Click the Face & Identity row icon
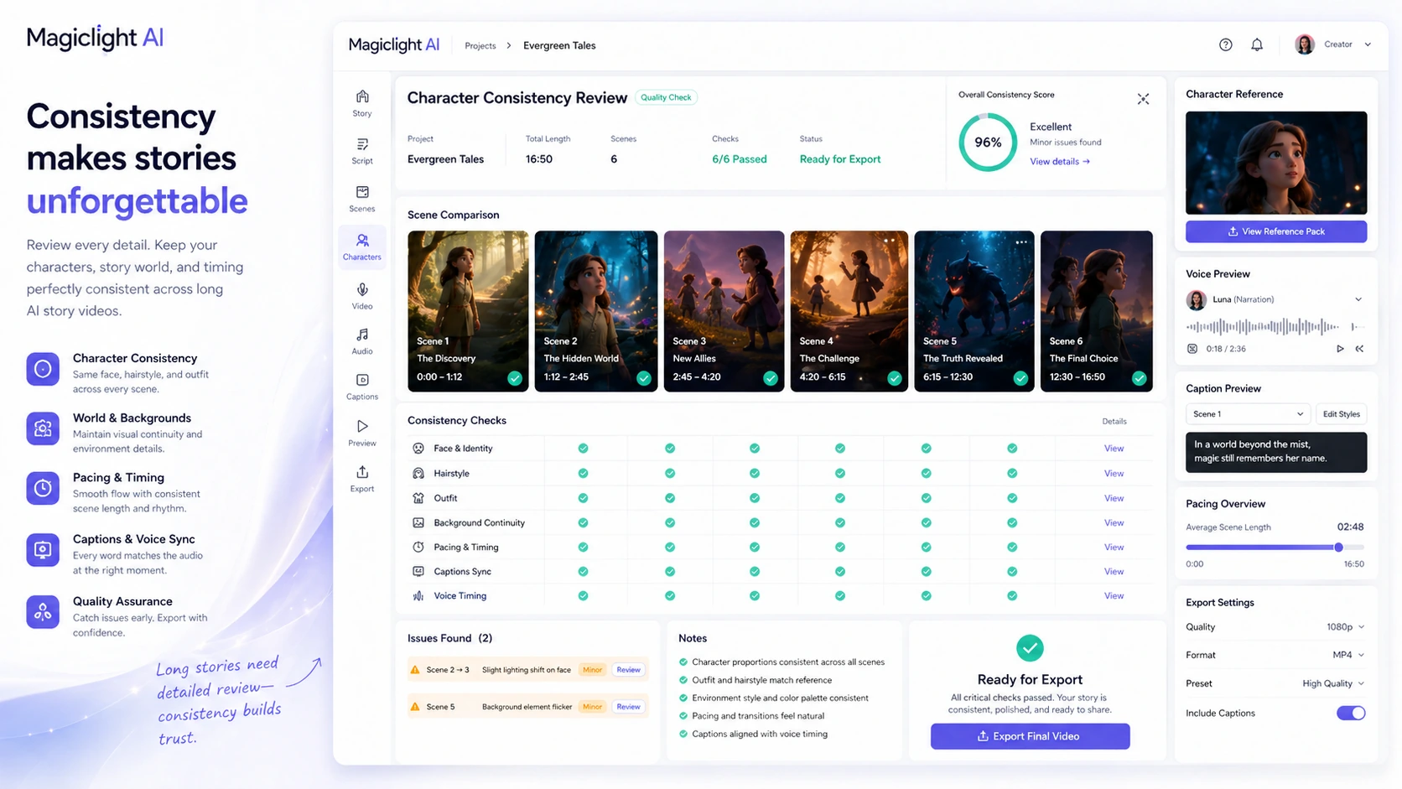1402x789 pixels. (418, 449)
